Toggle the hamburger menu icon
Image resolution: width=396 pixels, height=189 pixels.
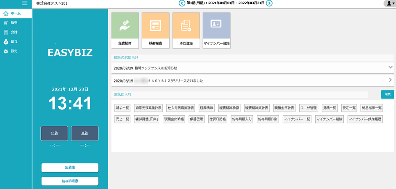[x=25, y=3]
